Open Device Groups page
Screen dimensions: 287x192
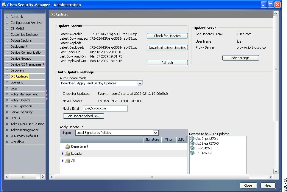[x=21, y=58]
